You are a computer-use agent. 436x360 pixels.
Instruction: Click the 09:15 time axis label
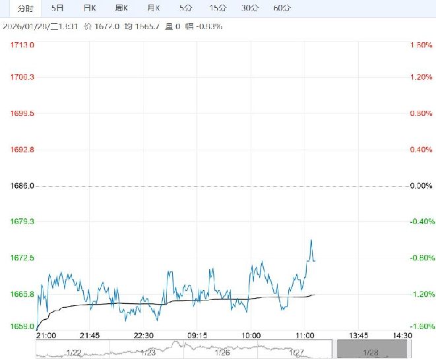point(197,335)
